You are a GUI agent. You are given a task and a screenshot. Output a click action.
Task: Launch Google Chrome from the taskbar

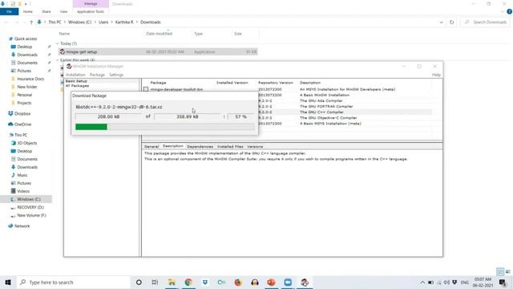(x=188, y=282)
